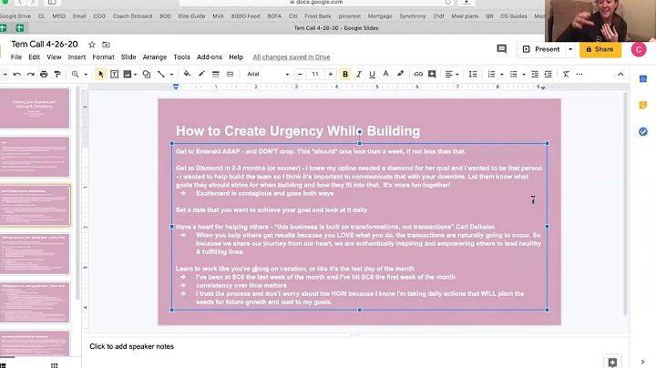Click the Move to folder icon
The width and height of the screenshot is (656, 368).
click(x=106, y=45)
